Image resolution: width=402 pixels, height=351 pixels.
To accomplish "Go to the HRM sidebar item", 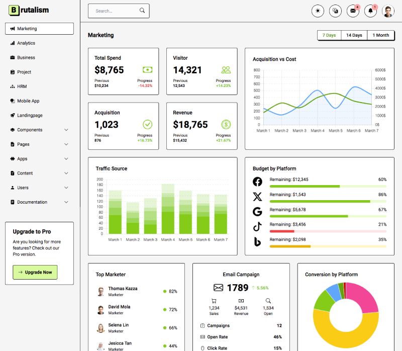I will [x=22, y=86].
